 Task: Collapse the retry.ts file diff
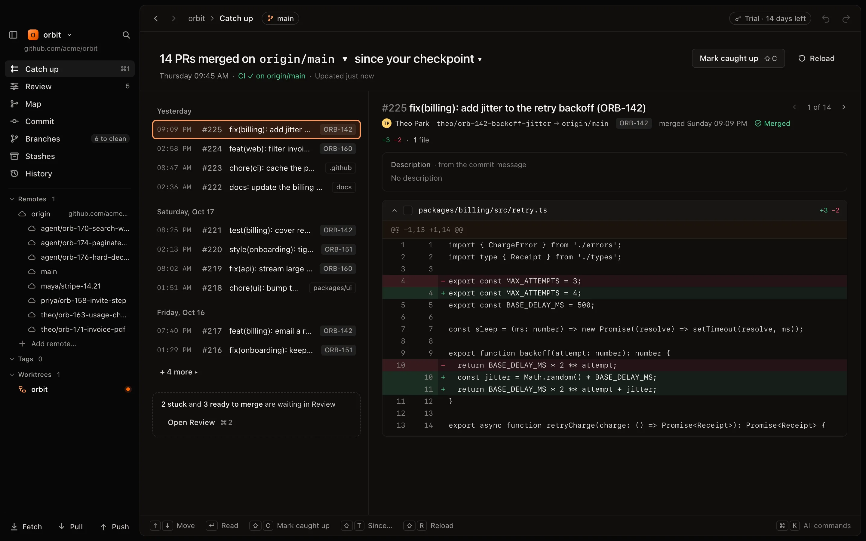click(x=394, y=210)
